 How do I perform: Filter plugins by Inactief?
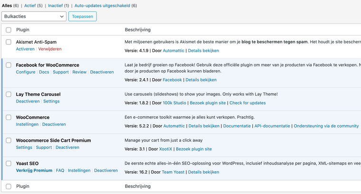click(56, 5)
